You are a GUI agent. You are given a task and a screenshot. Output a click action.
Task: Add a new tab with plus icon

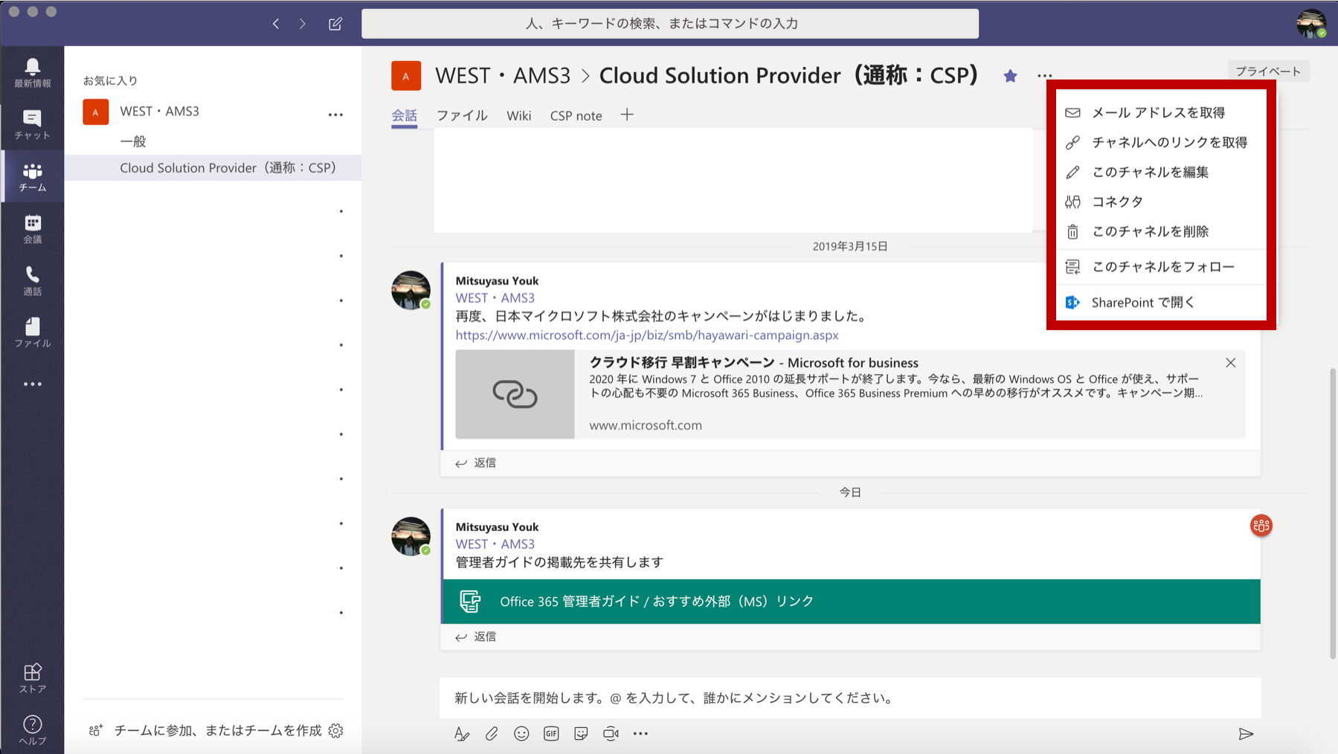(x=627, y=115)
